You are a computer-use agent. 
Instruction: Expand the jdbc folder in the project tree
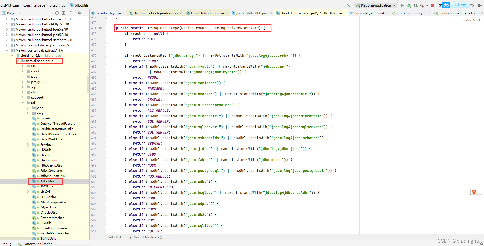coord(28,108)
